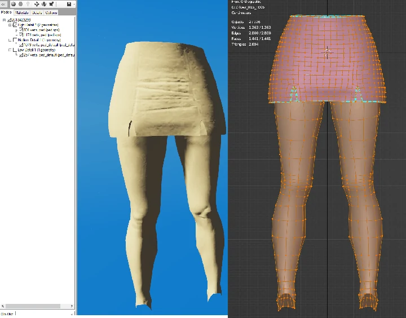Click the four-arrow move icon in toolbar
The image size is (406, 318).
pyautogui.click(x=37, y=4)
